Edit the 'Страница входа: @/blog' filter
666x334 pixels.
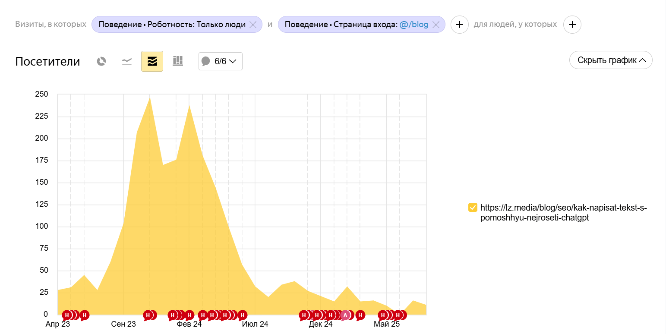356,25
